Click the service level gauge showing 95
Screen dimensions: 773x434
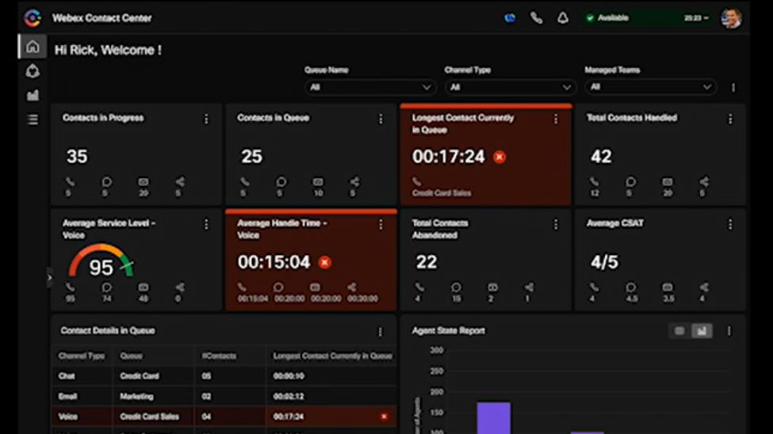[x=101, y=261]
